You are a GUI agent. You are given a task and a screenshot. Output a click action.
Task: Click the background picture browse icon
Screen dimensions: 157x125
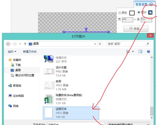click(150, 13)
